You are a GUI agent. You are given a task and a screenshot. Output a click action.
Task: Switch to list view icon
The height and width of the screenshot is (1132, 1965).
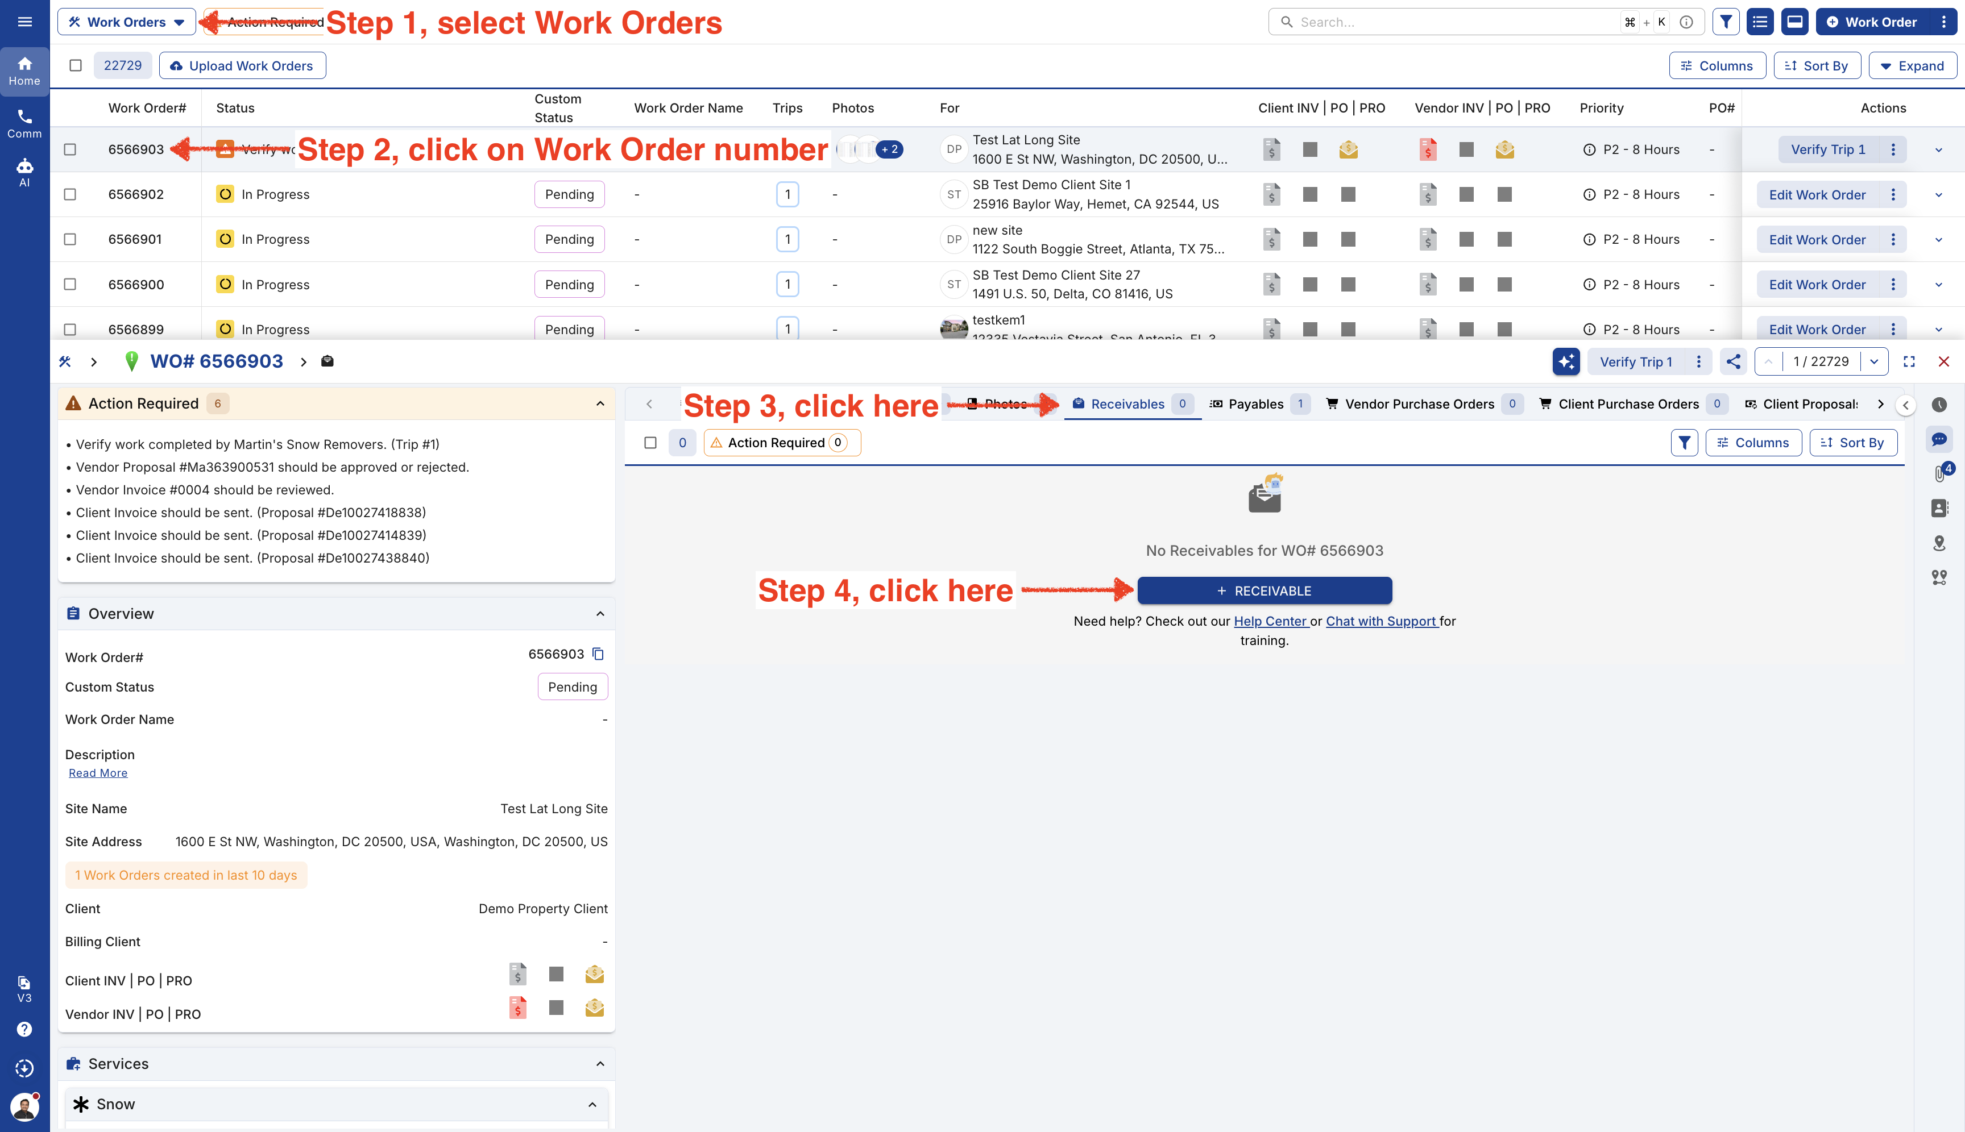(x=1760, y=22)
